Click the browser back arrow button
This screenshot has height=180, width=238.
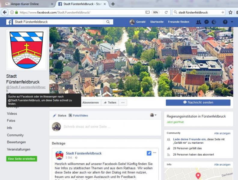point(5,12)
